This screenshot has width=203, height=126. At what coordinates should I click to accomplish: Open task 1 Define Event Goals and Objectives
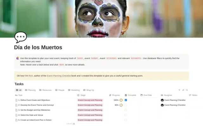[x=34, y=100]
